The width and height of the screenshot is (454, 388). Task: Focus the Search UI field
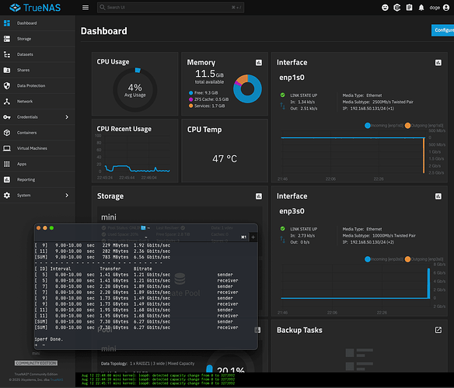(170, 8)
